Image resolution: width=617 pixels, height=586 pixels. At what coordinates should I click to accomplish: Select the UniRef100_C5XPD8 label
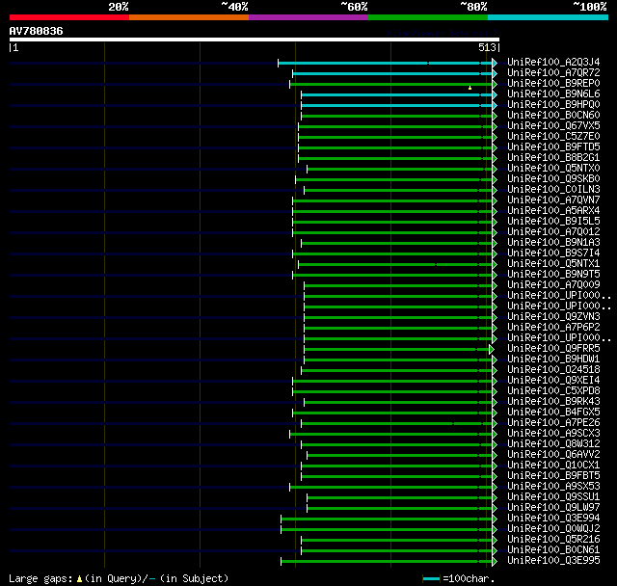pos(553,391)
